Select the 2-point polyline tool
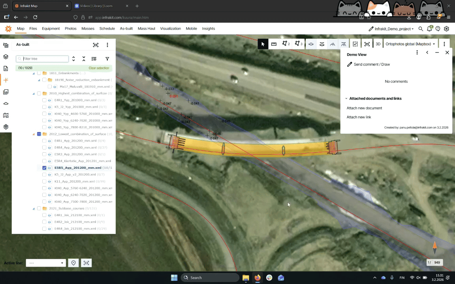Screen dimensions: 455x284 (286, 44)
